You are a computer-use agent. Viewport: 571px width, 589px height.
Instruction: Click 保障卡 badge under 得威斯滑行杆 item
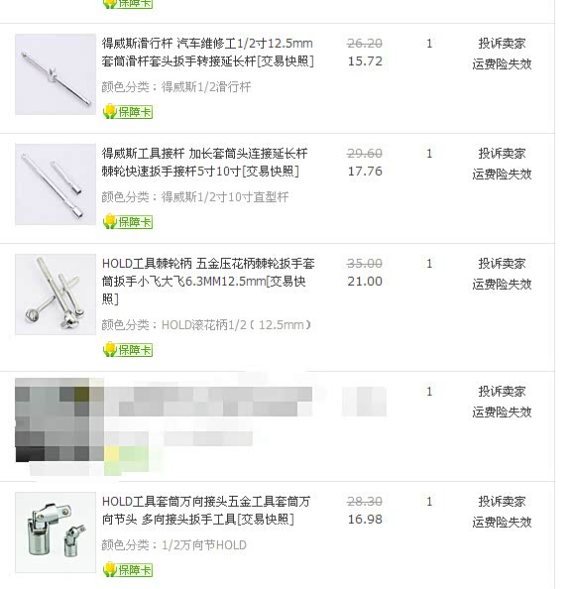point(128,112)
